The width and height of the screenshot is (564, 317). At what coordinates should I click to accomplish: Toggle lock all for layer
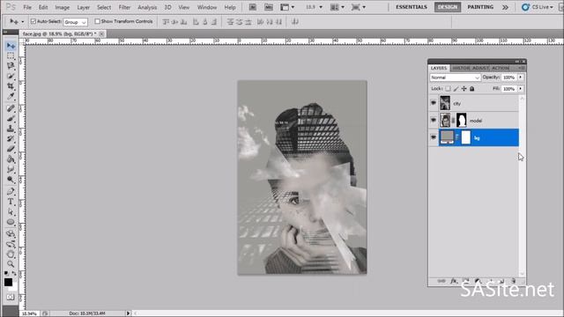point(472,88)
